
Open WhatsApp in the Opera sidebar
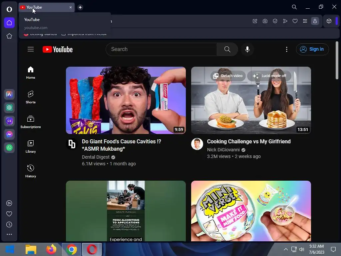[9, 148]
